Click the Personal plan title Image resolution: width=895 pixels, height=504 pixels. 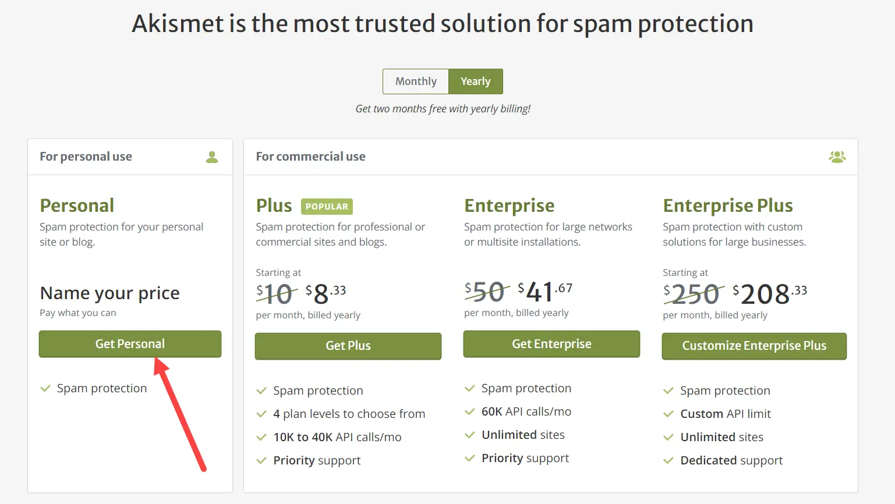click(x=77, y=205)
